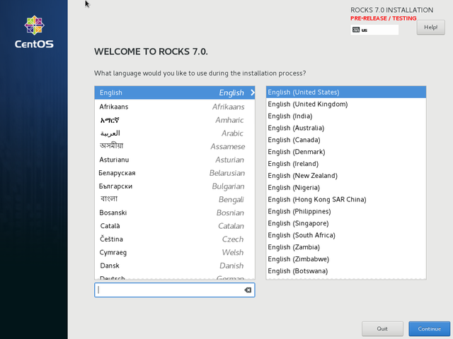Screen dimensions: 453x339
Task: Open the us keyboard layout indicator
Action: (374, 30)
